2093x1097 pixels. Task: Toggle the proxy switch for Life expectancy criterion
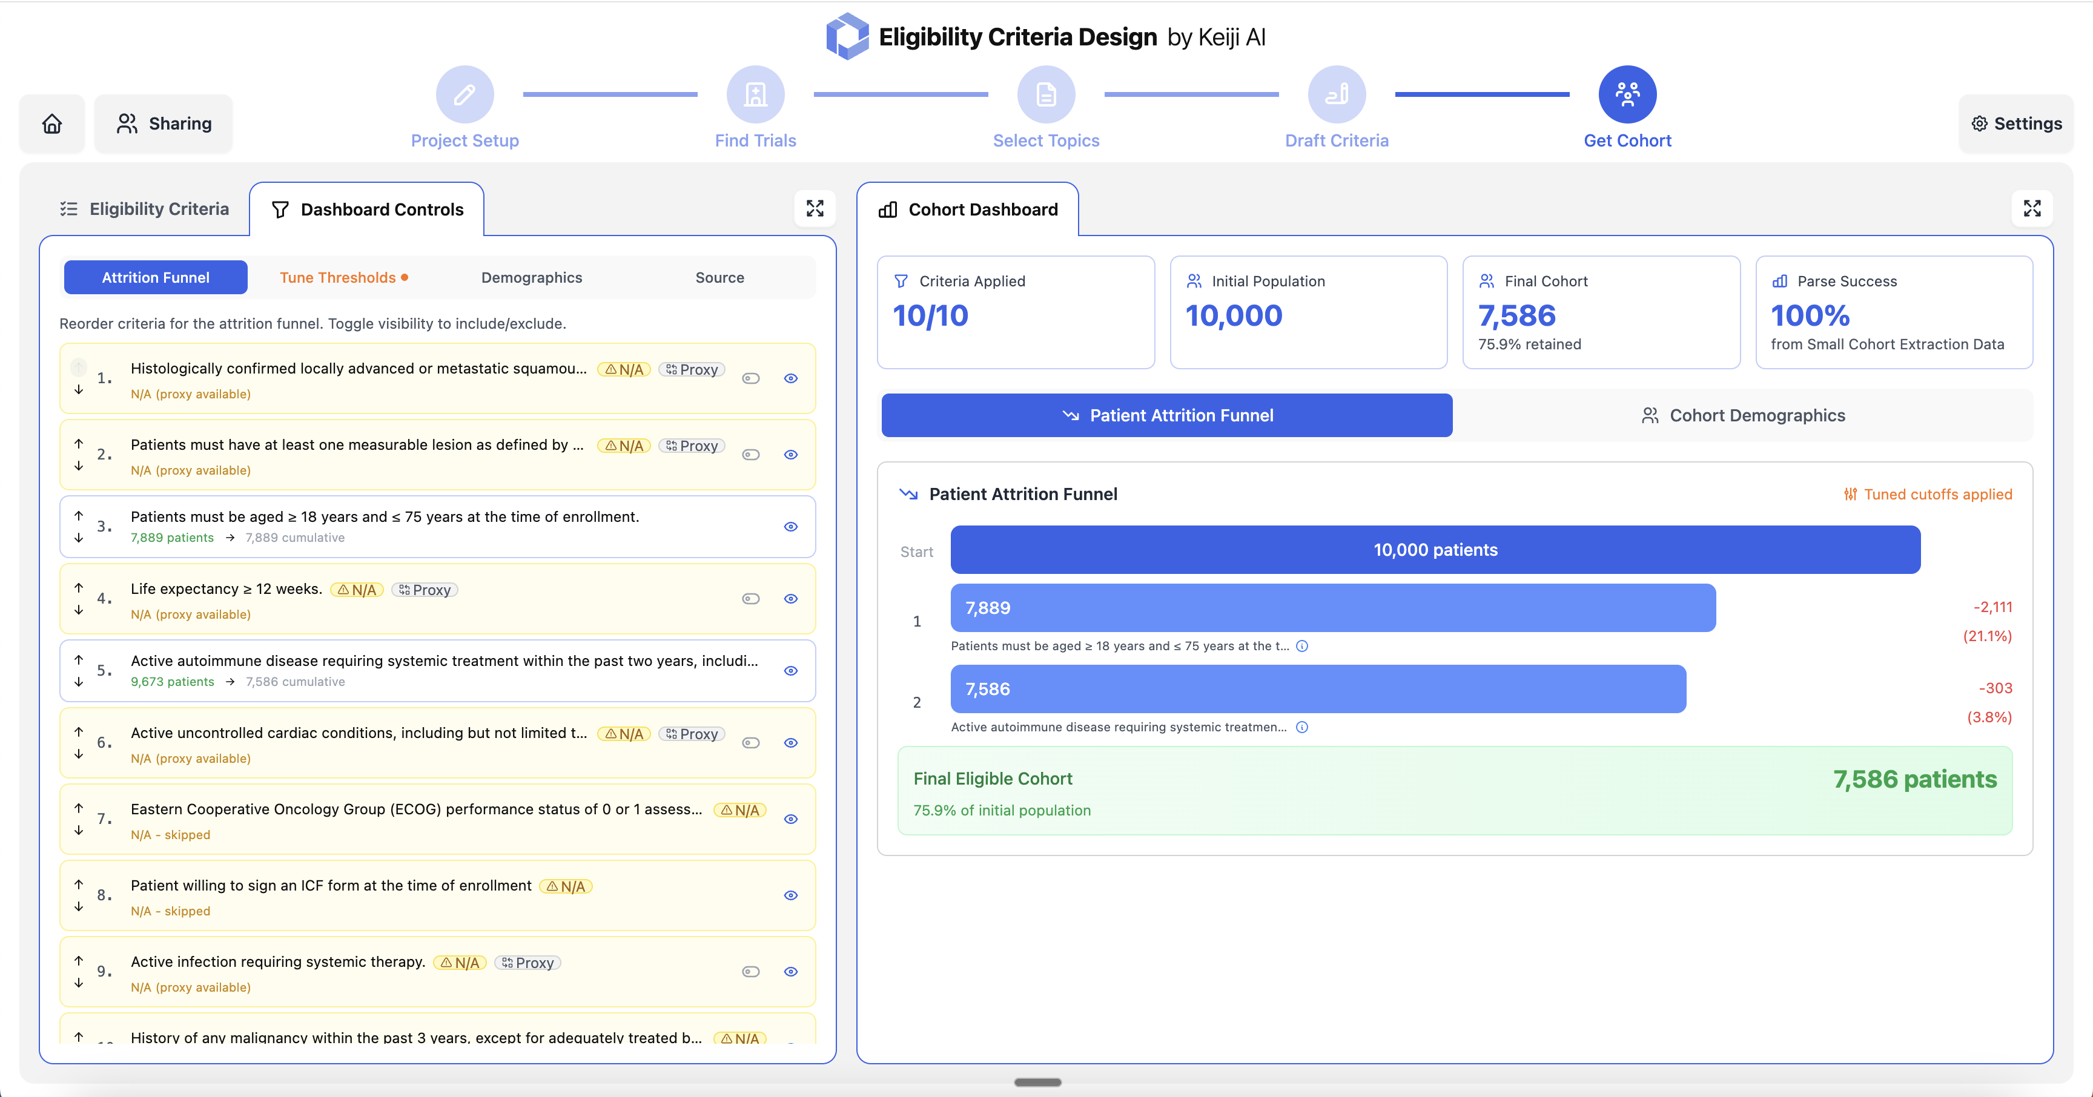pos(750,599)
